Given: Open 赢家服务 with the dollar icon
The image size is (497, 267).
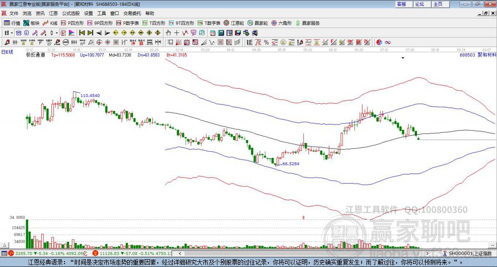Looking at the screenshot, I should [308, 23].
